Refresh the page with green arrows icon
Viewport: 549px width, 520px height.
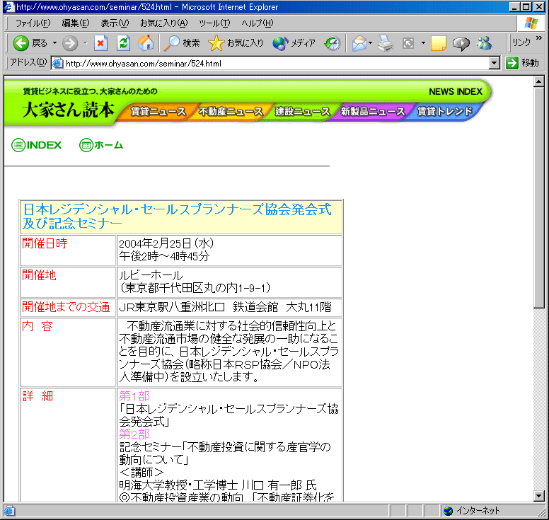click(x=123, y=43)
